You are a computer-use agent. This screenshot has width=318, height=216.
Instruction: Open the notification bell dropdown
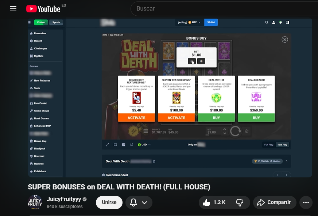(139, 203)
